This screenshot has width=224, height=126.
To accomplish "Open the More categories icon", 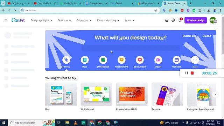I will click(195, 60).
